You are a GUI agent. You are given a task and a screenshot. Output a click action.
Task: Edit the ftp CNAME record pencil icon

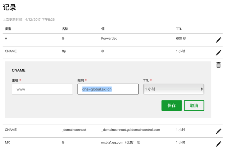click(218, 53)
